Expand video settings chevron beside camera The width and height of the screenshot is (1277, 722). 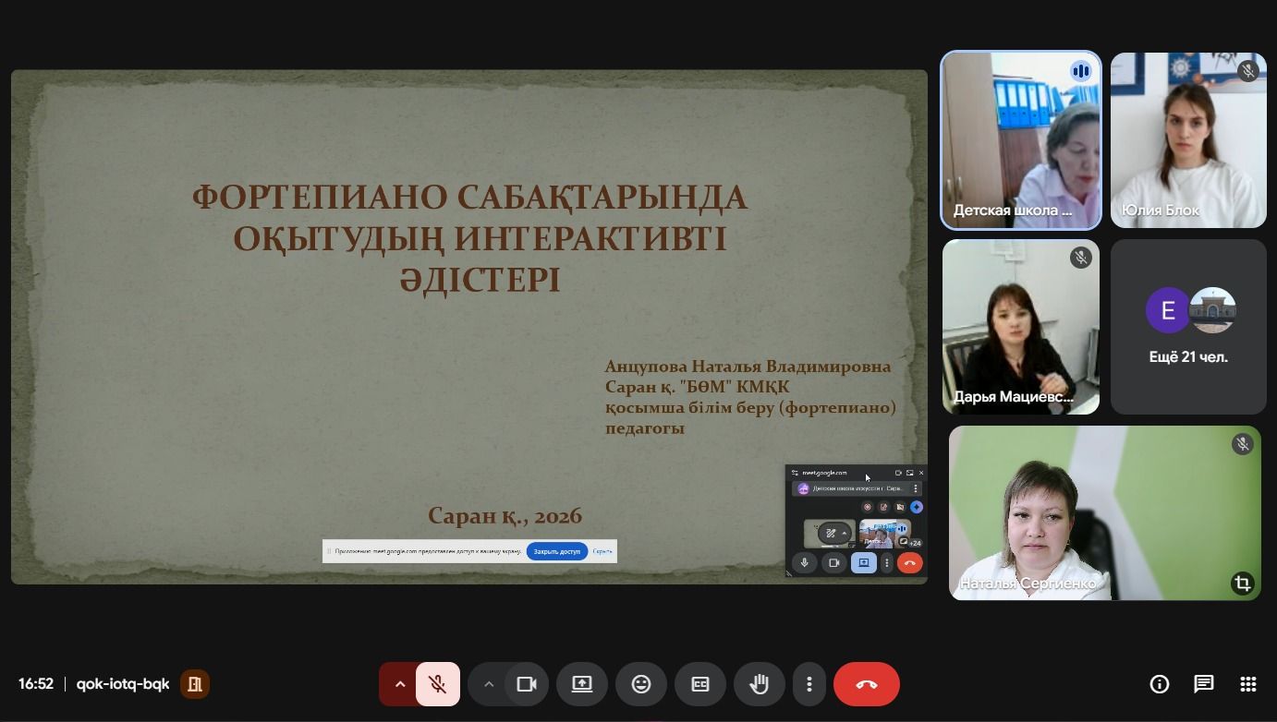coord(489,684)
